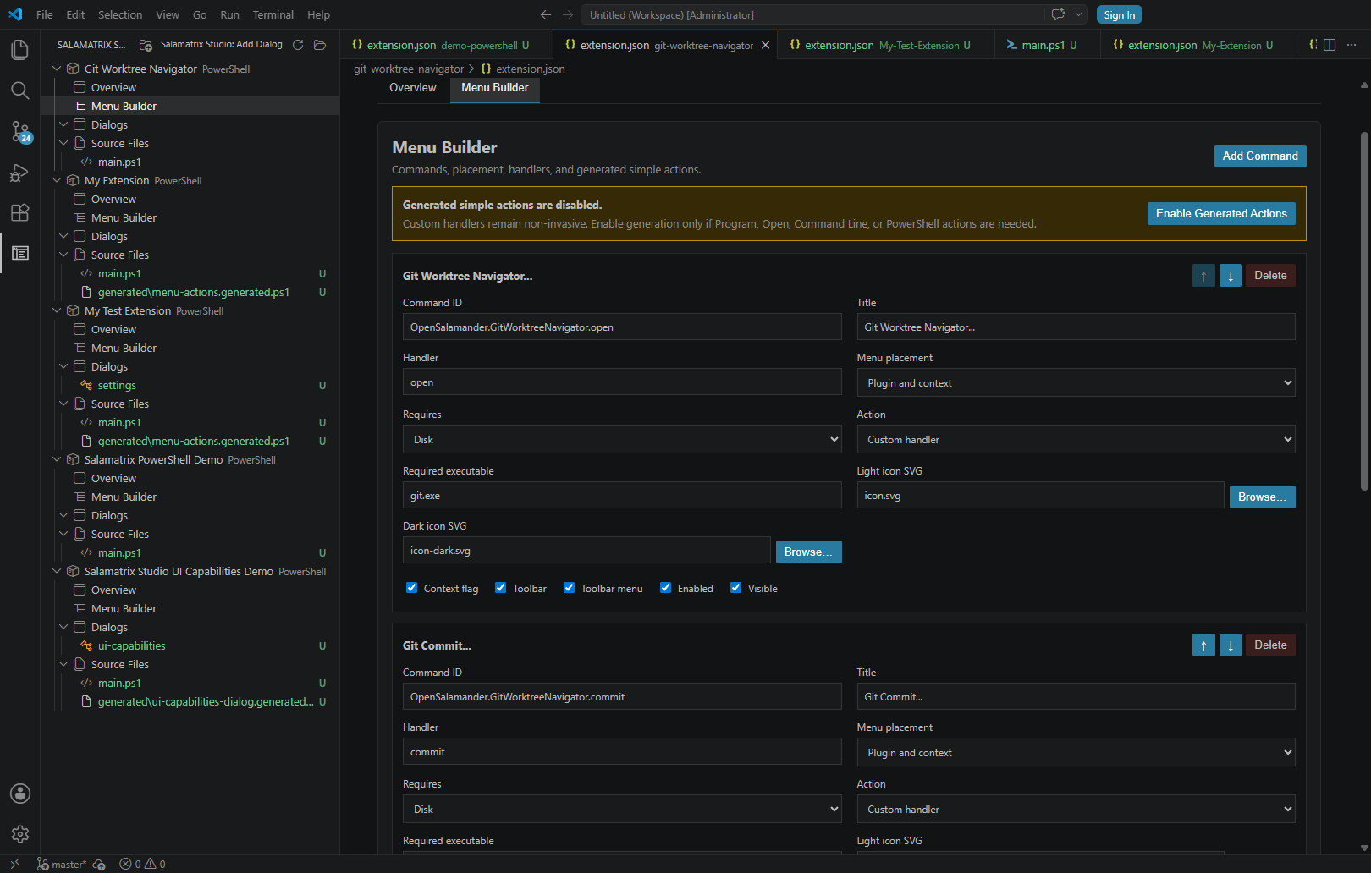Image resolution: width=1371 pixels, height=873 pixels.
Task: Collapse the Salamatrix PowerShell Demo tree node
Action: click(x=57, y=459)
